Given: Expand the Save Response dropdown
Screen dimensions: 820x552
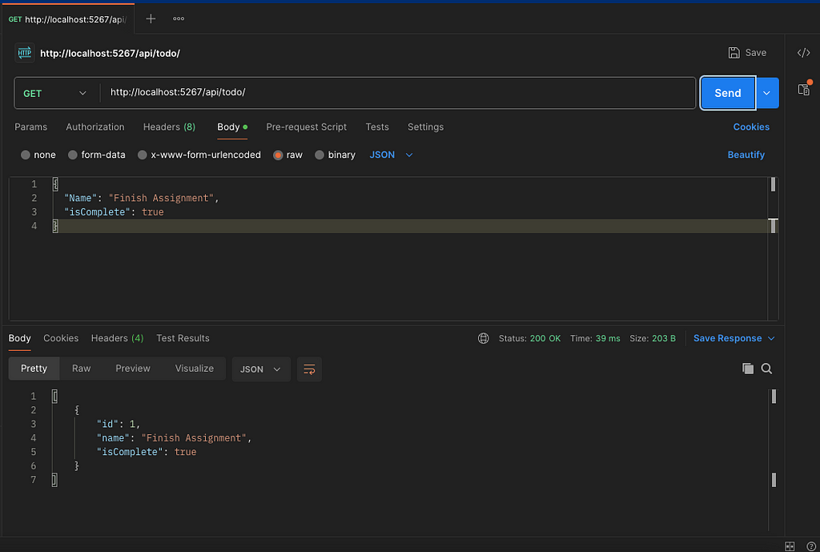Looking at the screenshot, I should pyautogui.click(x=771, y=339).
